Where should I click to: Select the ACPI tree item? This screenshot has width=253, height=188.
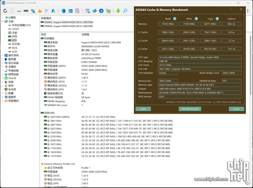[x=14, y=52]
